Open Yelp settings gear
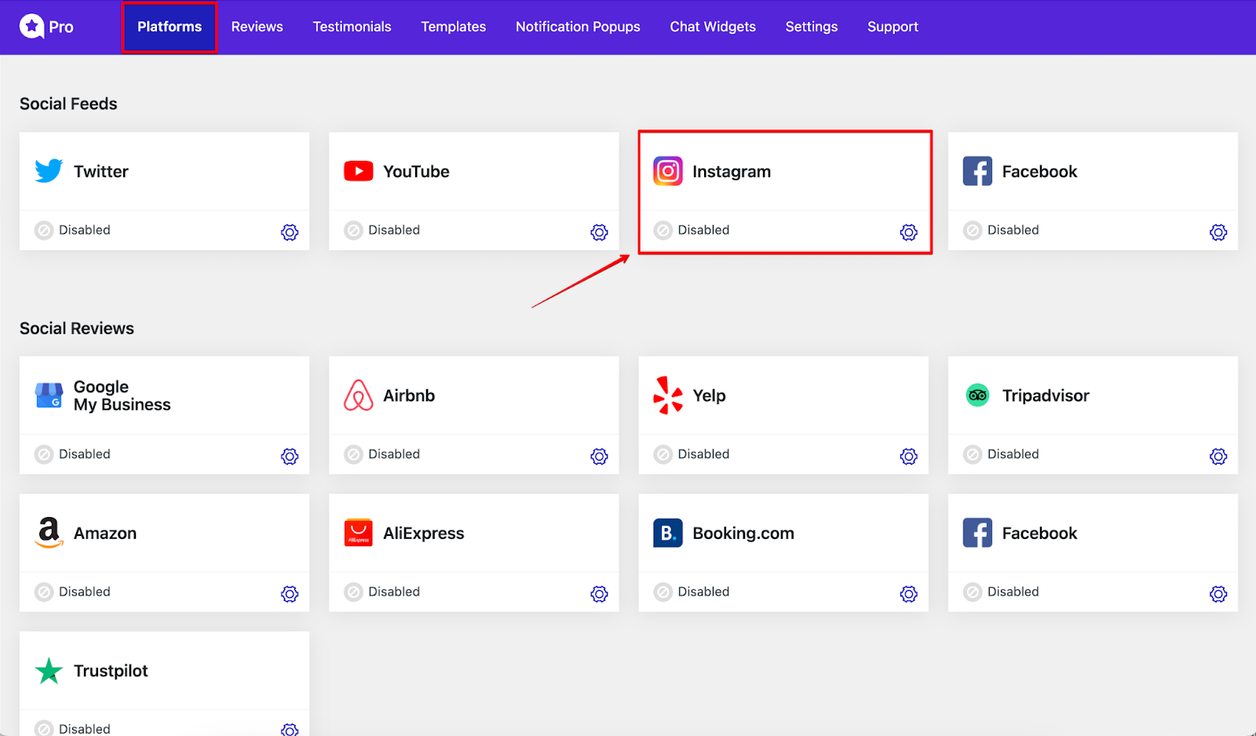The height and width of the screenshot is (736, 1256). [x=908, y=457]
